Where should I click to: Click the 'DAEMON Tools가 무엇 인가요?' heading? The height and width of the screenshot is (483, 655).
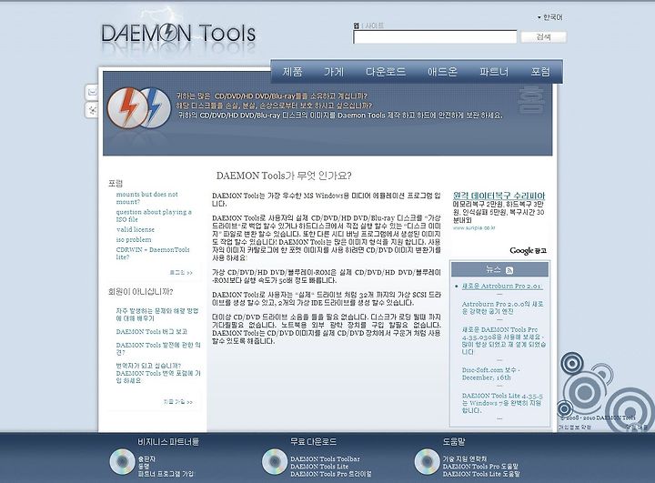coord(284,176)
